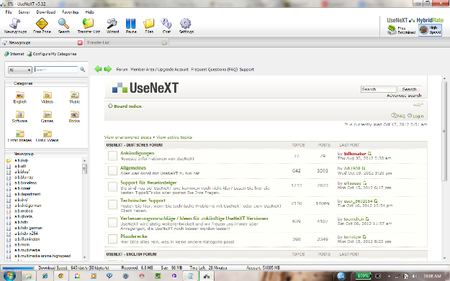Image resolution: width=450 pixels, height=281 pixels.
Task: Open the Ankündigungen forum
Action: click(138, 153)
